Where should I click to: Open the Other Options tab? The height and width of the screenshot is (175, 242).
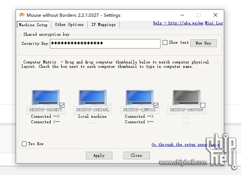69,24
